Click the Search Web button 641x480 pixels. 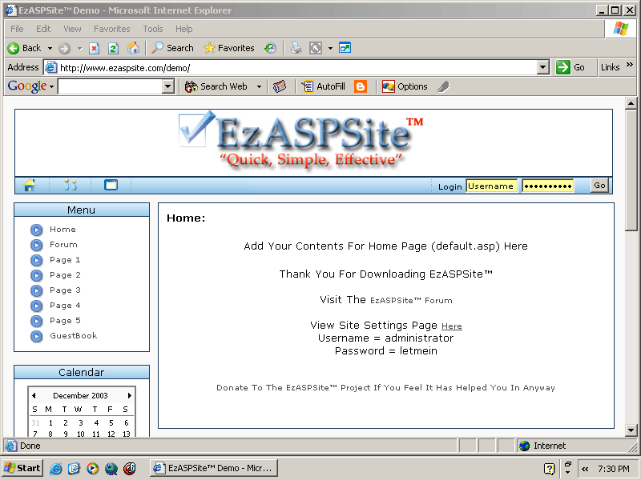216,86
